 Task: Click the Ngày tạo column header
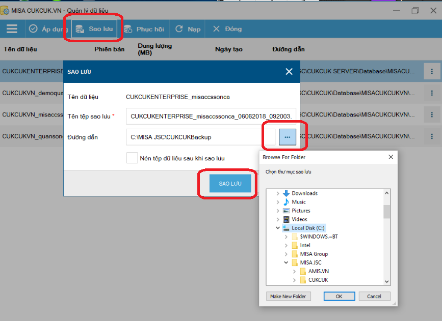229,49
